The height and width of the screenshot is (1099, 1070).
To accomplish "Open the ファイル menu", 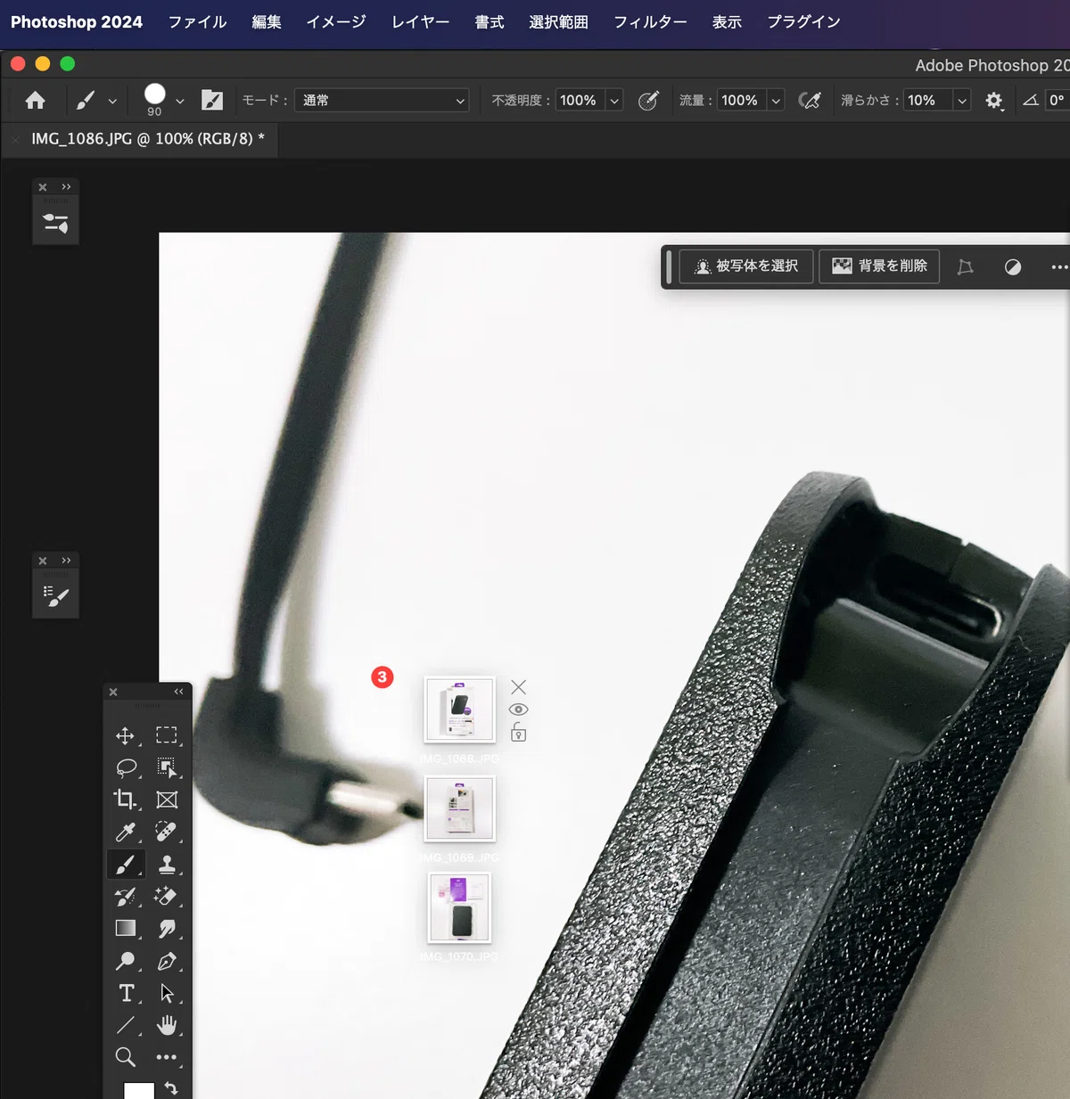I will click(x=198, y=22).
